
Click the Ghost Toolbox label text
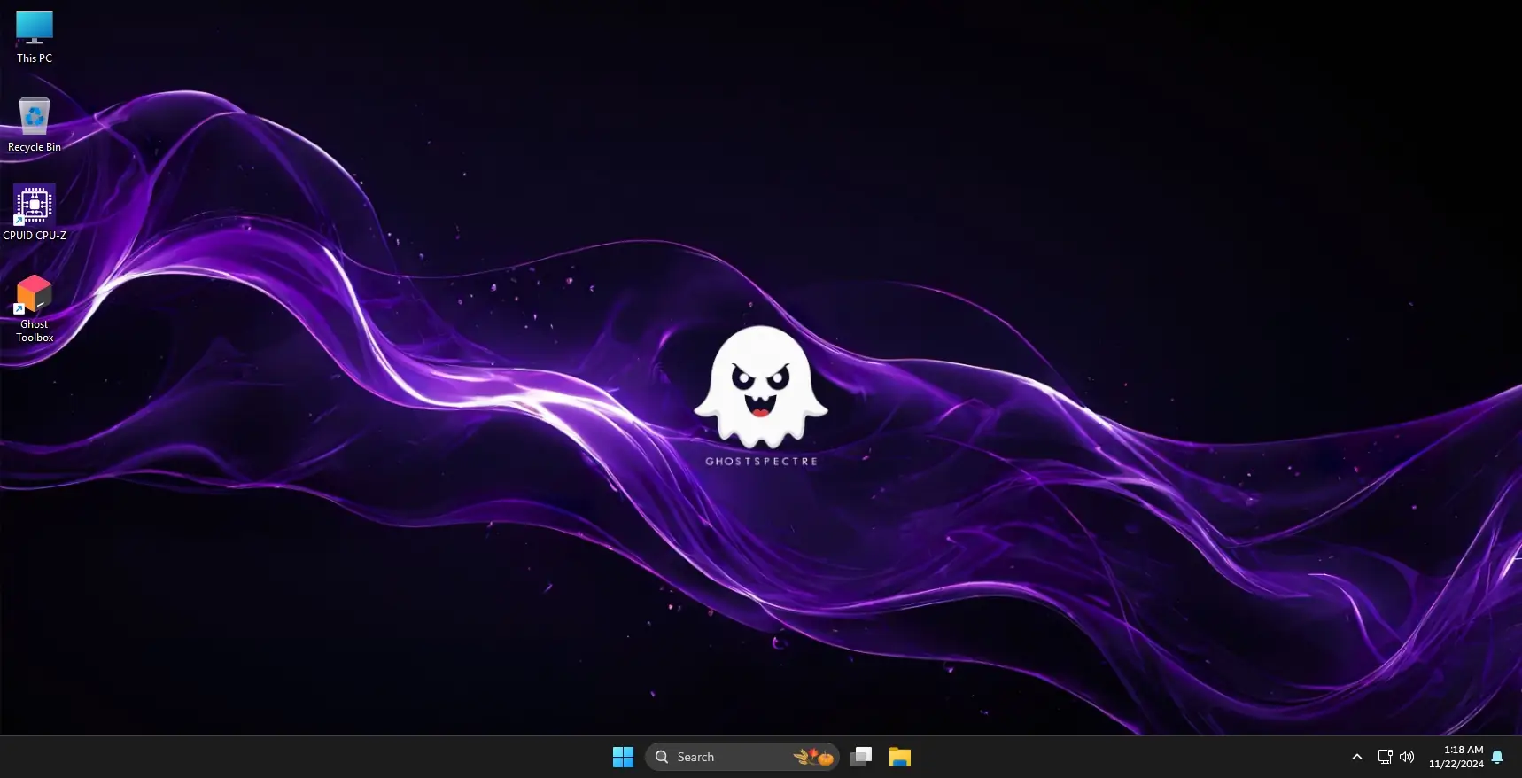click(x=35, y=331)
